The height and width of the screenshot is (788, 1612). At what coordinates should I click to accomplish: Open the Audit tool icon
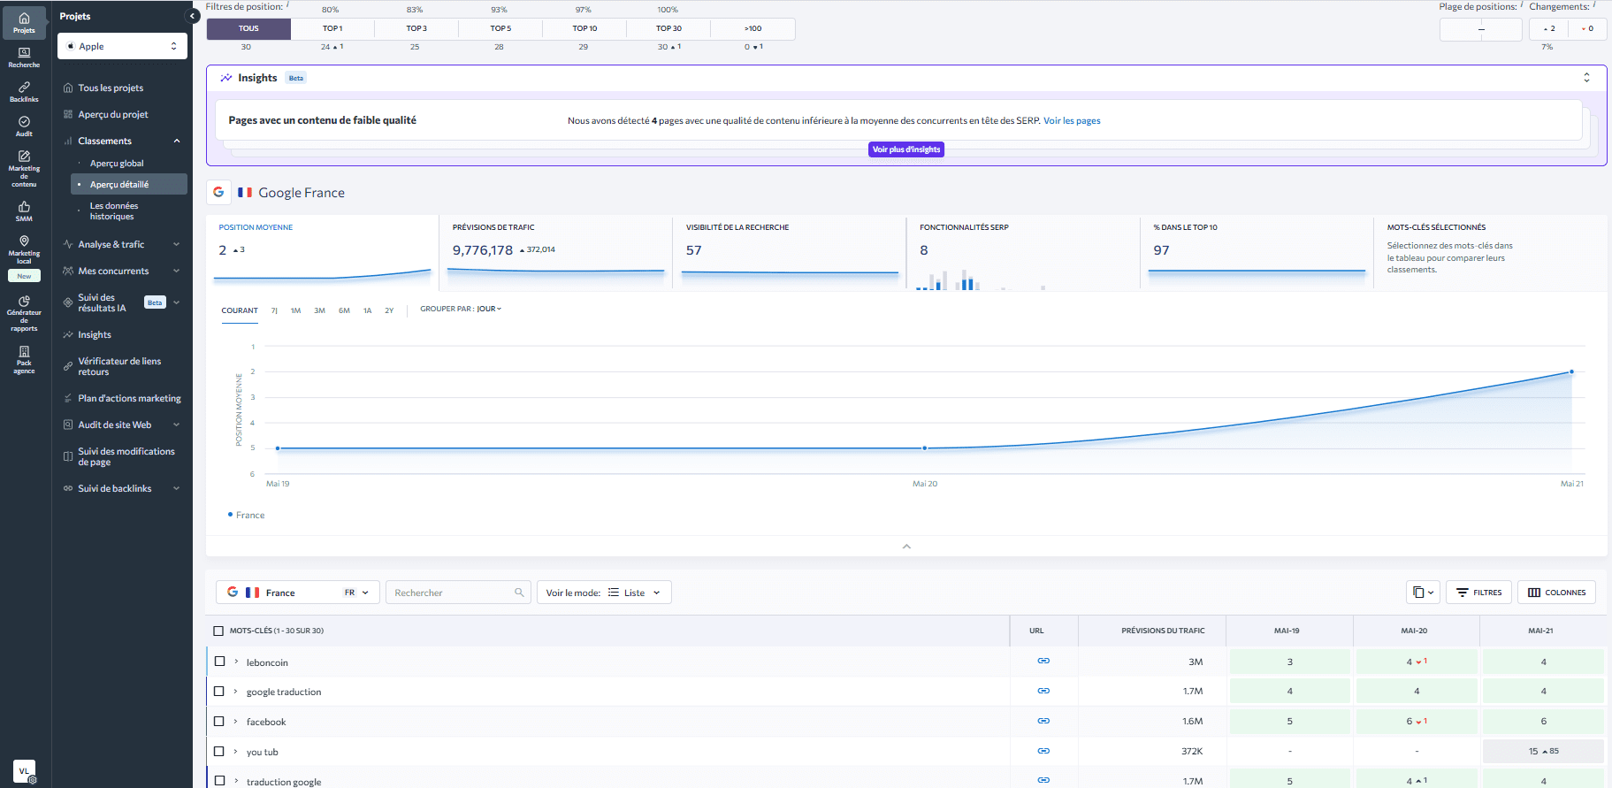point(24,126)
